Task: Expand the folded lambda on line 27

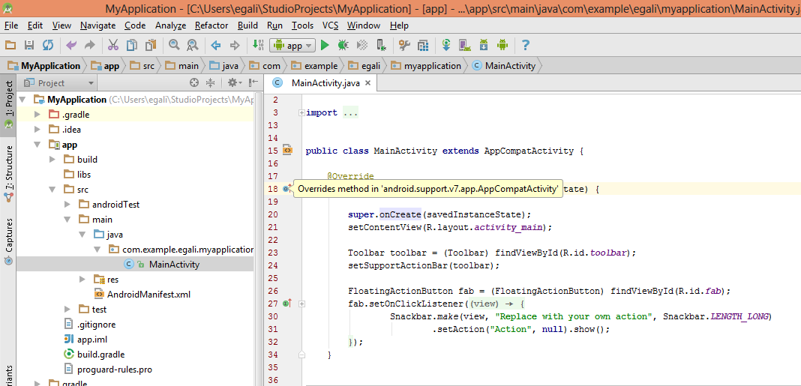Action: (302, 304)
